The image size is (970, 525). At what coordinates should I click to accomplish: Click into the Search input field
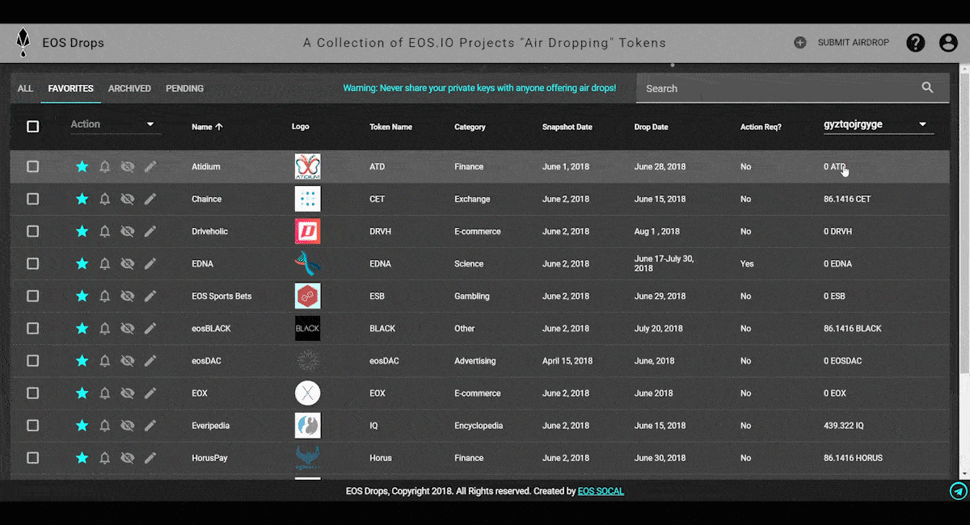coord(776,88)
